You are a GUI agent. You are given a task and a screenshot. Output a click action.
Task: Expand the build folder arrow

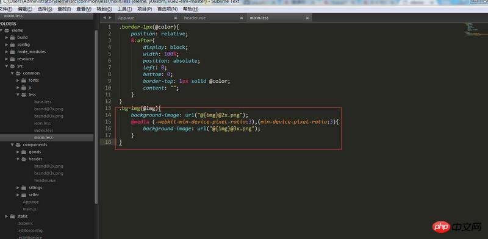point(7,38)
